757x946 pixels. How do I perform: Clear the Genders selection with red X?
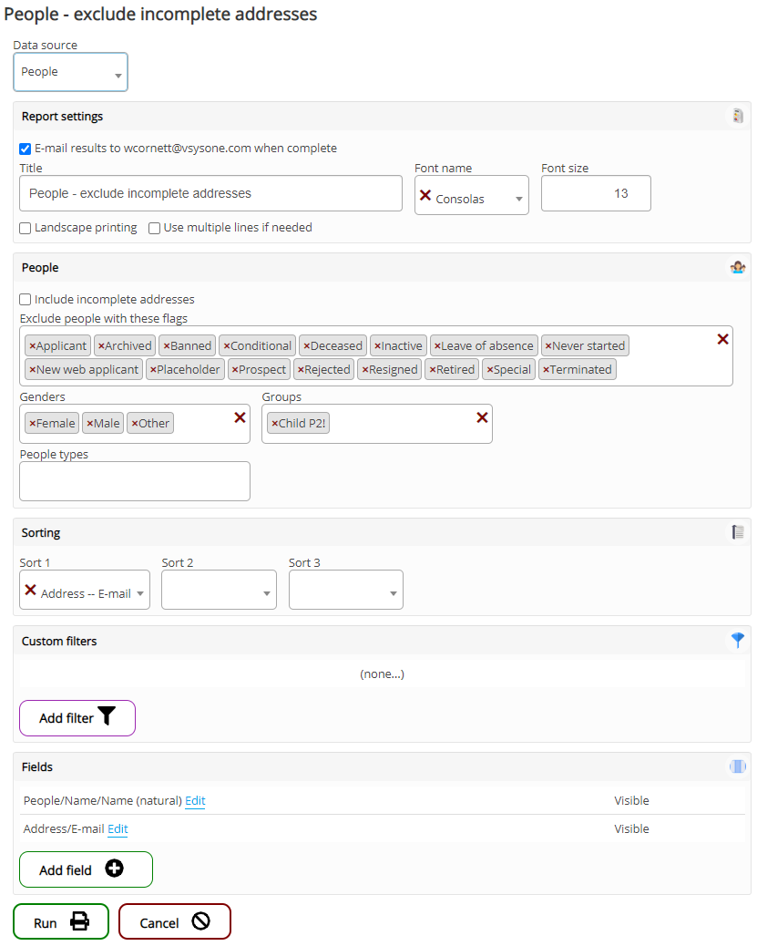(x=240, y=417)
